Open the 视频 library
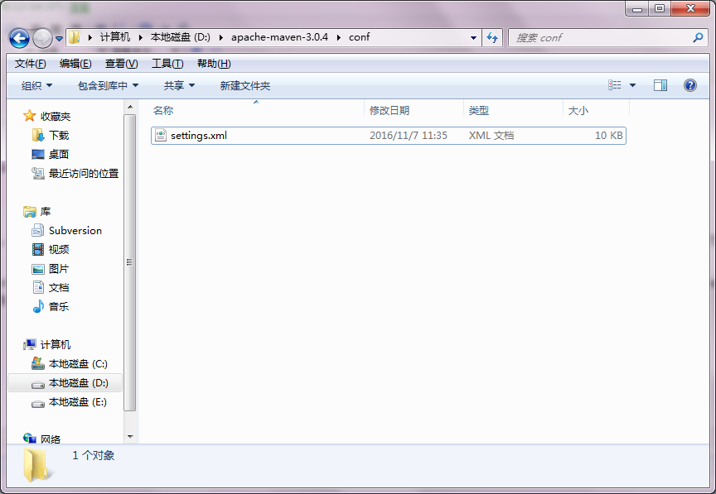This screenshot has height=494, width=716. 59,250
